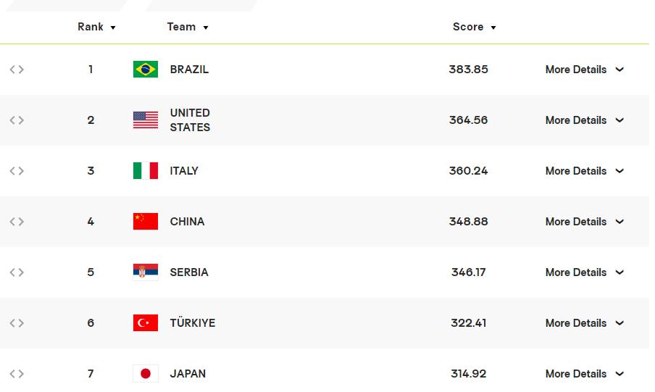Sort the table by Rank column
Image resolution: width=655 pixels, height=392 pixels.
coord(96,27)
